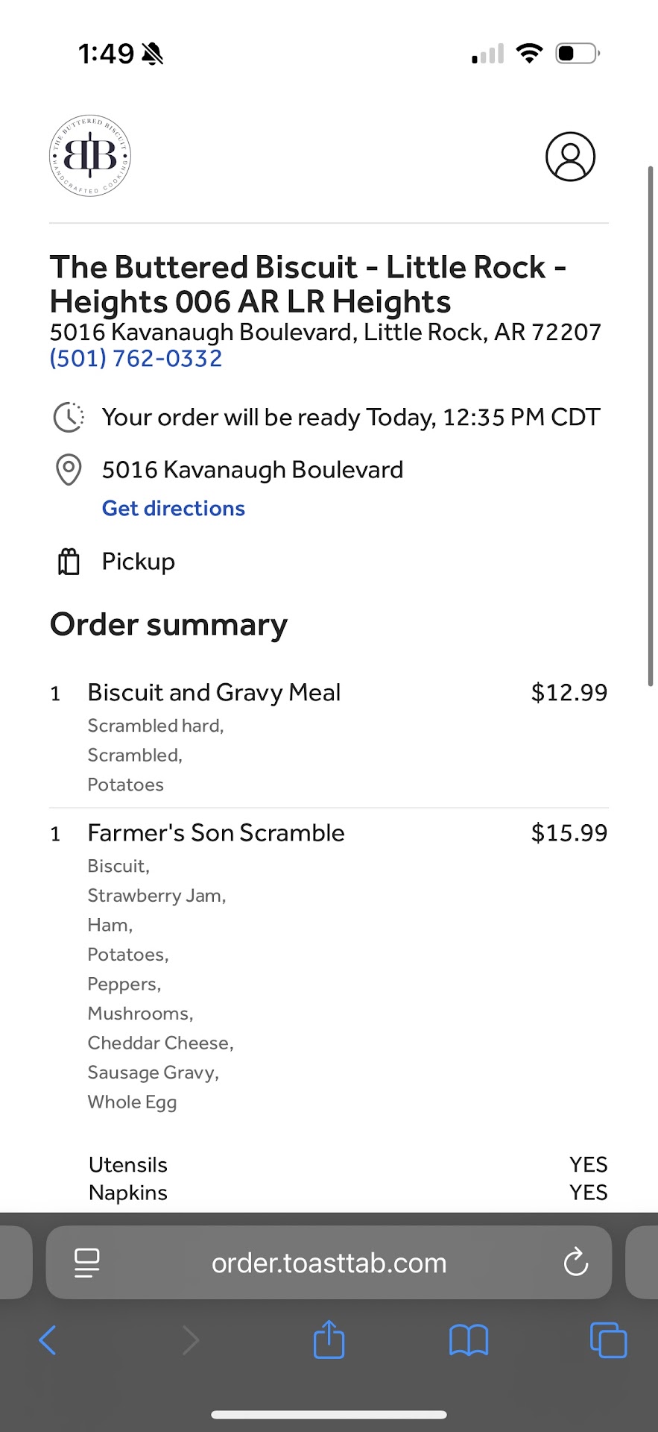Tap the clock icon beside ready time

(x=69, y=417)
